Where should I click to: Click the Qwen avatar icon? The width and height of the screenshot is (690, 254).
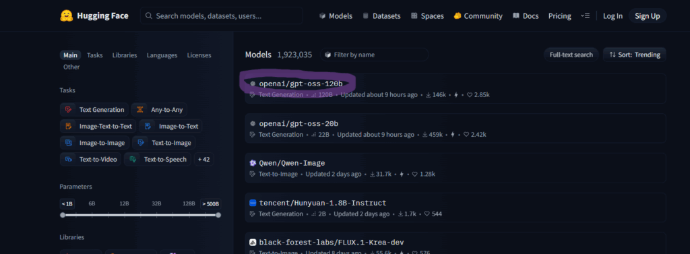tap(253, 163)
